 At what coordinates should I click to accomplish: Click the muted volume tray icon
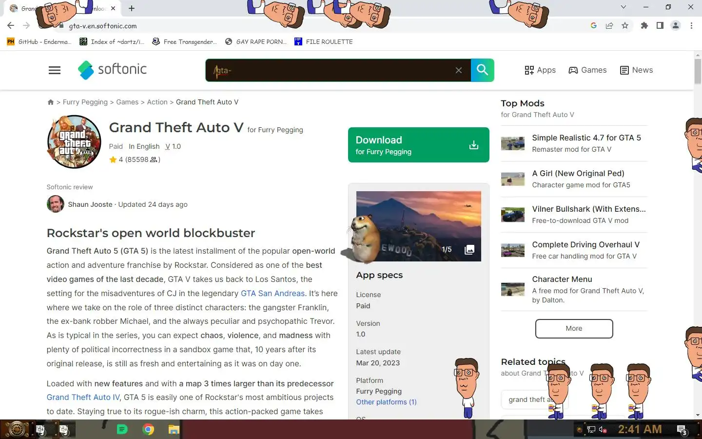pos(603,430)
